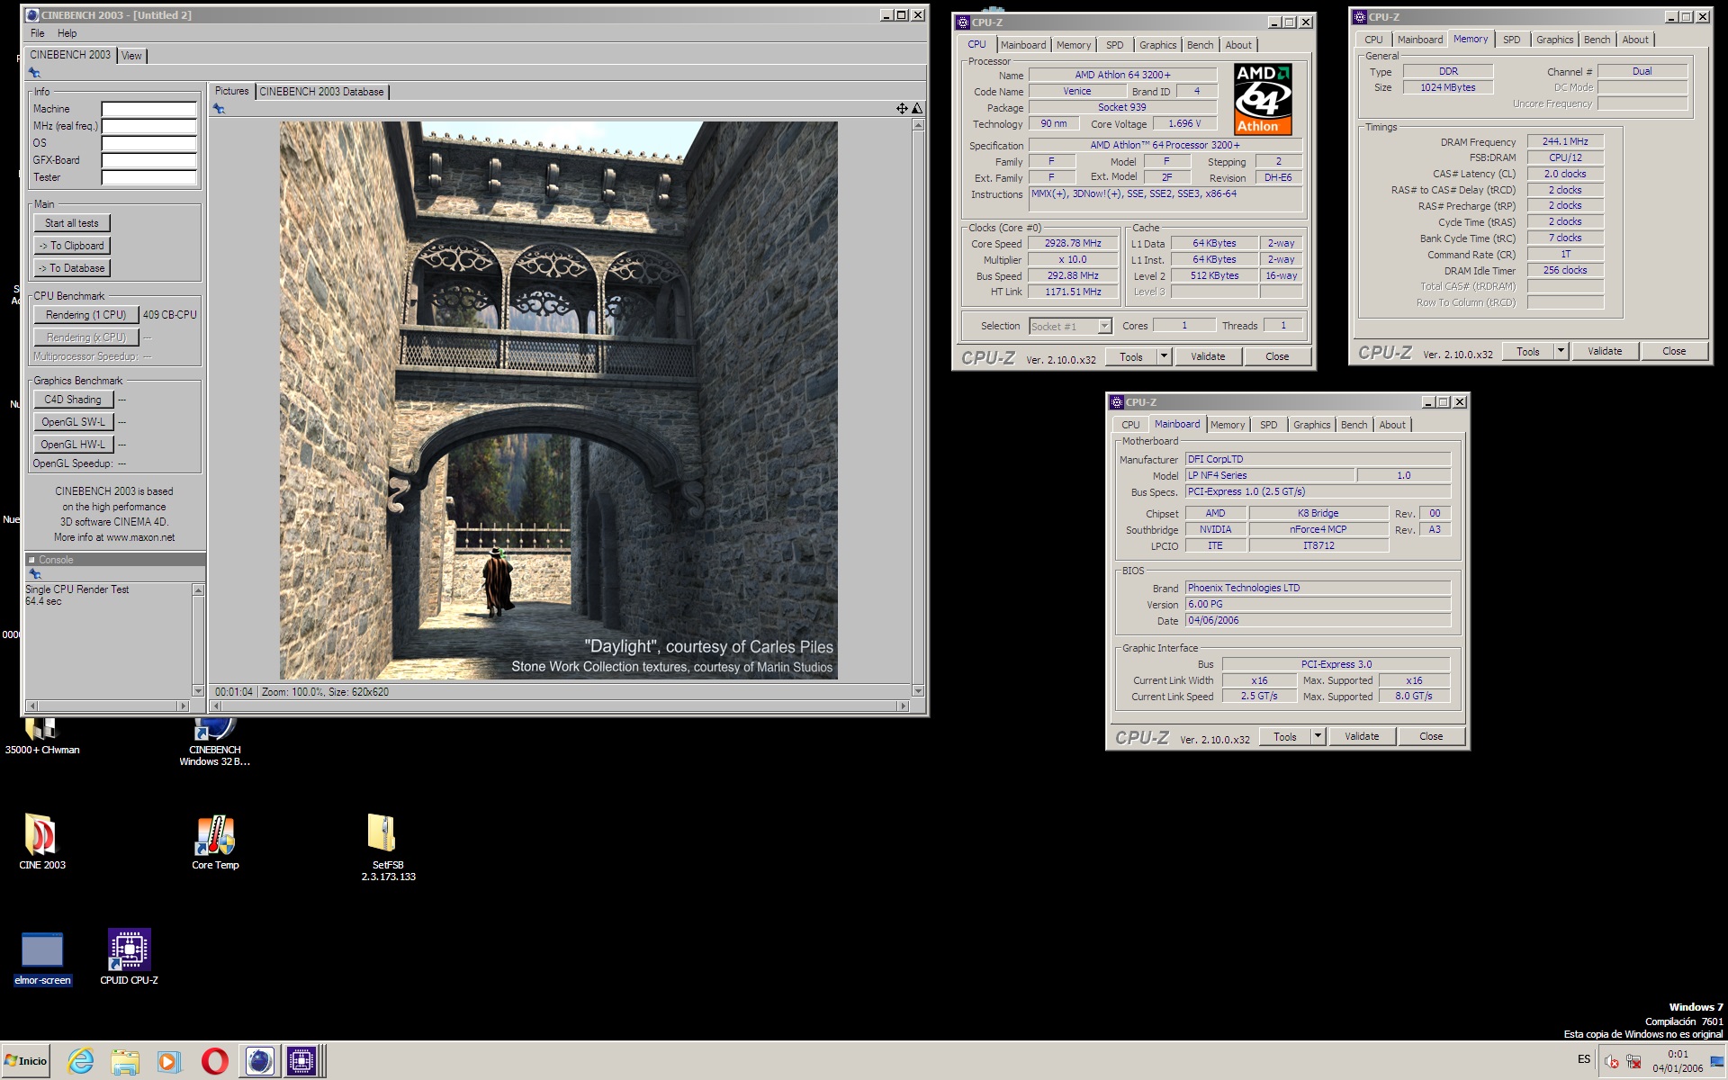Run the C4D Shading benchmark
1728x1080 pixels.
(x=74, y=400)
